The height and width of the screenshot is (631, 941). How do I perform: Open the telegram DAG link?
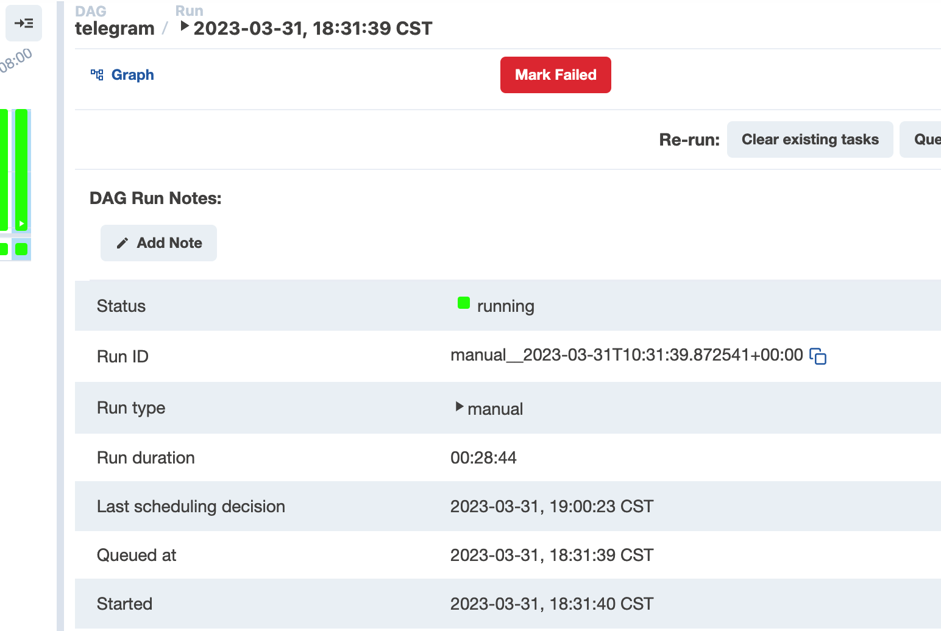[x=115, y=28]
